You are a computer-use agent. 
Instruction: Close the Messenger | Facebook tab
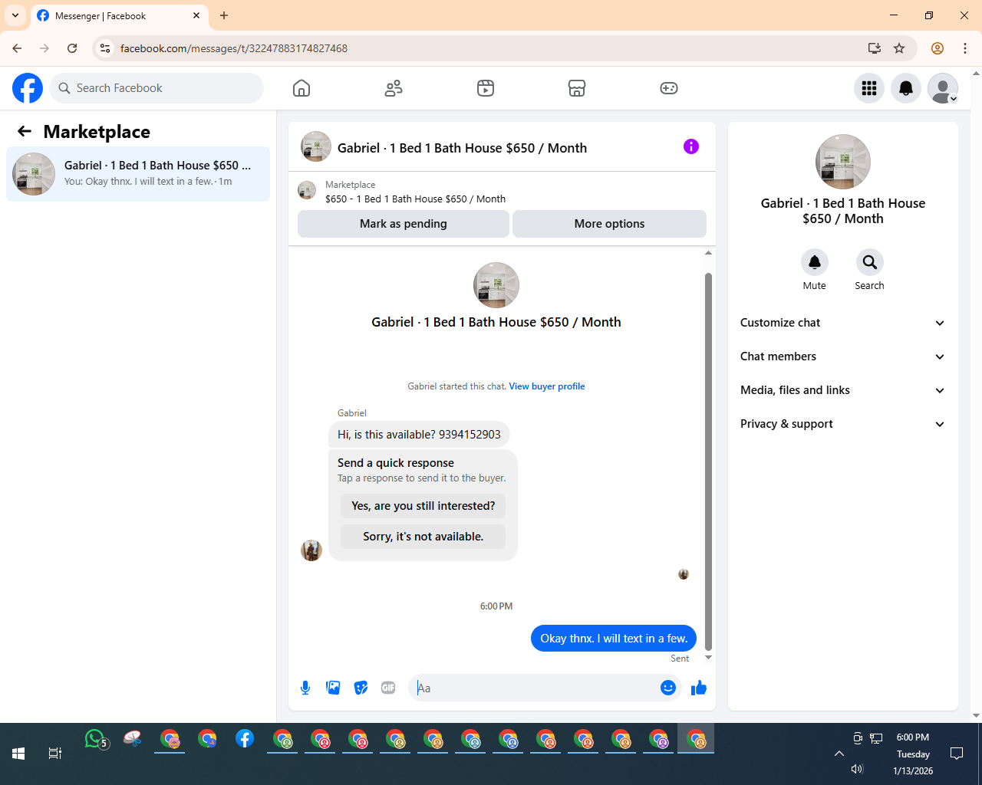tap(196, 15)
